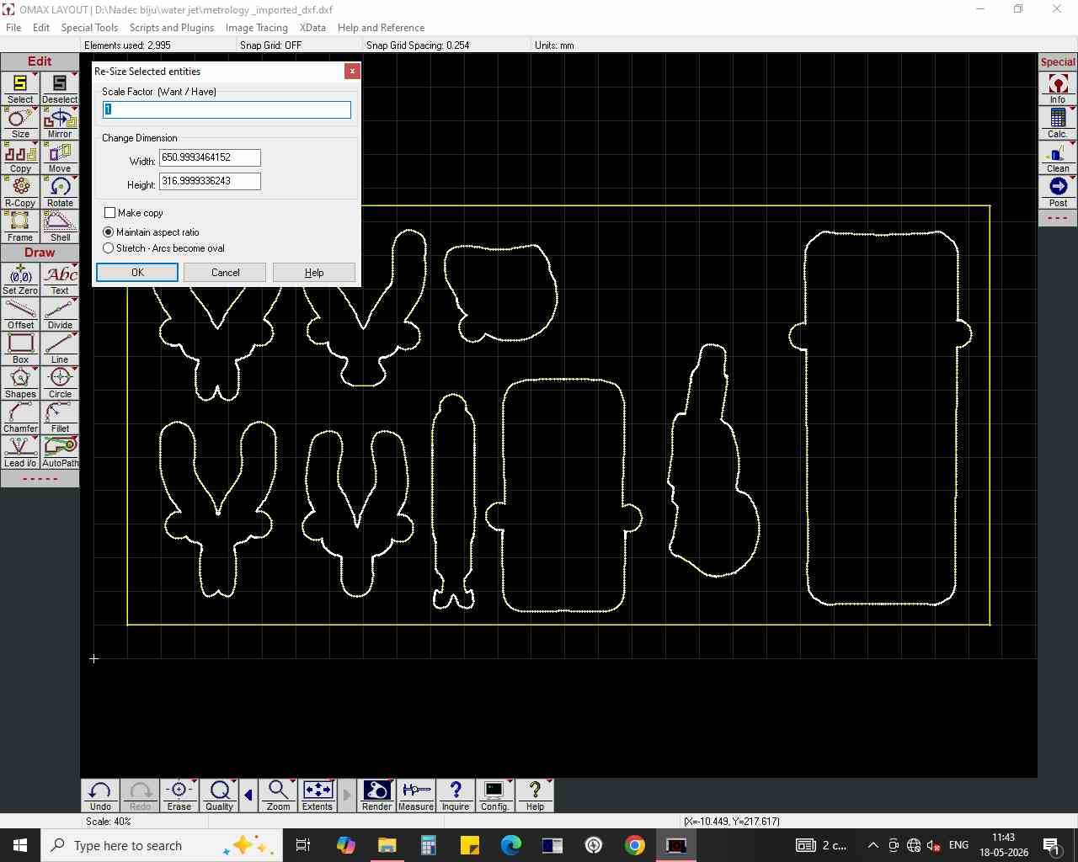
Task: Open the Help and Reference menu
Action: [381, 28]
